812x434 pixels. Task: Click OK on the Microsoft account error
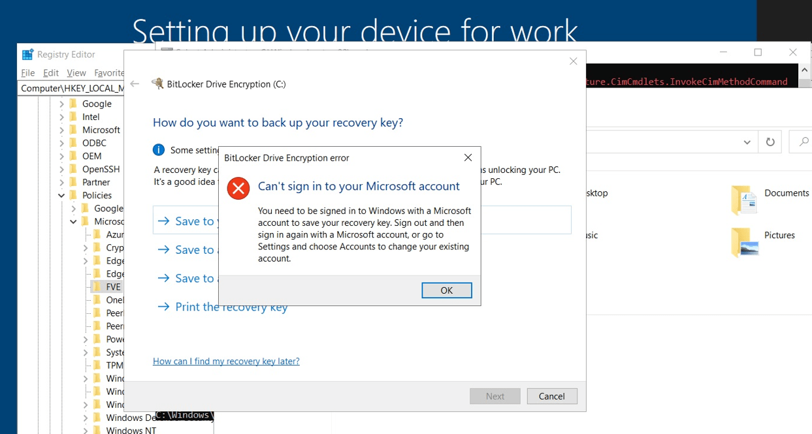446,290
